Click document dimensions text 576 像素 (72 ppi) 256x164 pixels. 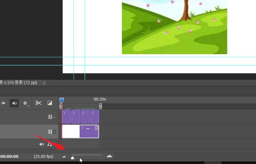[22, 83]
